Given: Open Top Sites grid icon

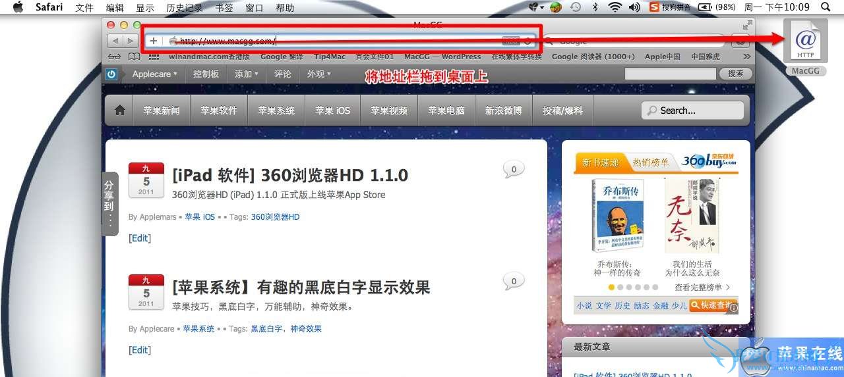Looking at the screenshot, I should pos(154,57).
